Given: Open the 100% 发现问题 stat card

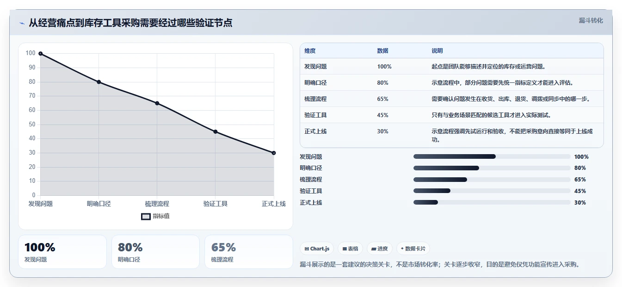Looking at the screenshot, I should coord(62,252).
